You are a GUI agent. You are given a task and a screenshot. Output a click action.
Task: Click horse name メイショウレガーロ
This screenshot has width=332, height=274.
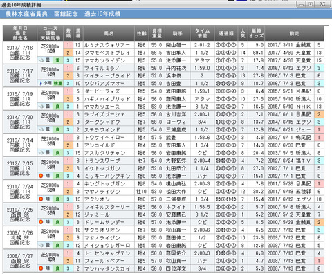coord(107,245)
